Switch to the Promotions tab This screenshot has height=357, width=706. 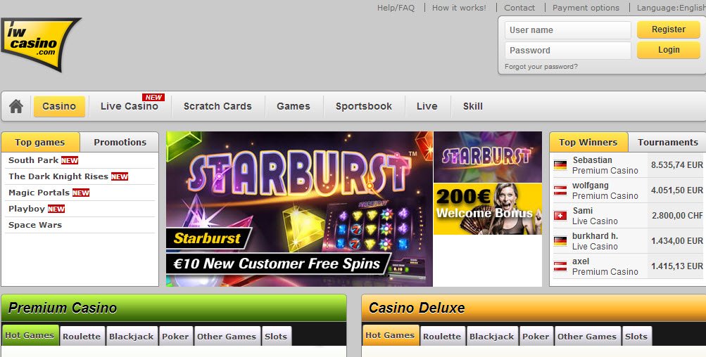(120, 142)
